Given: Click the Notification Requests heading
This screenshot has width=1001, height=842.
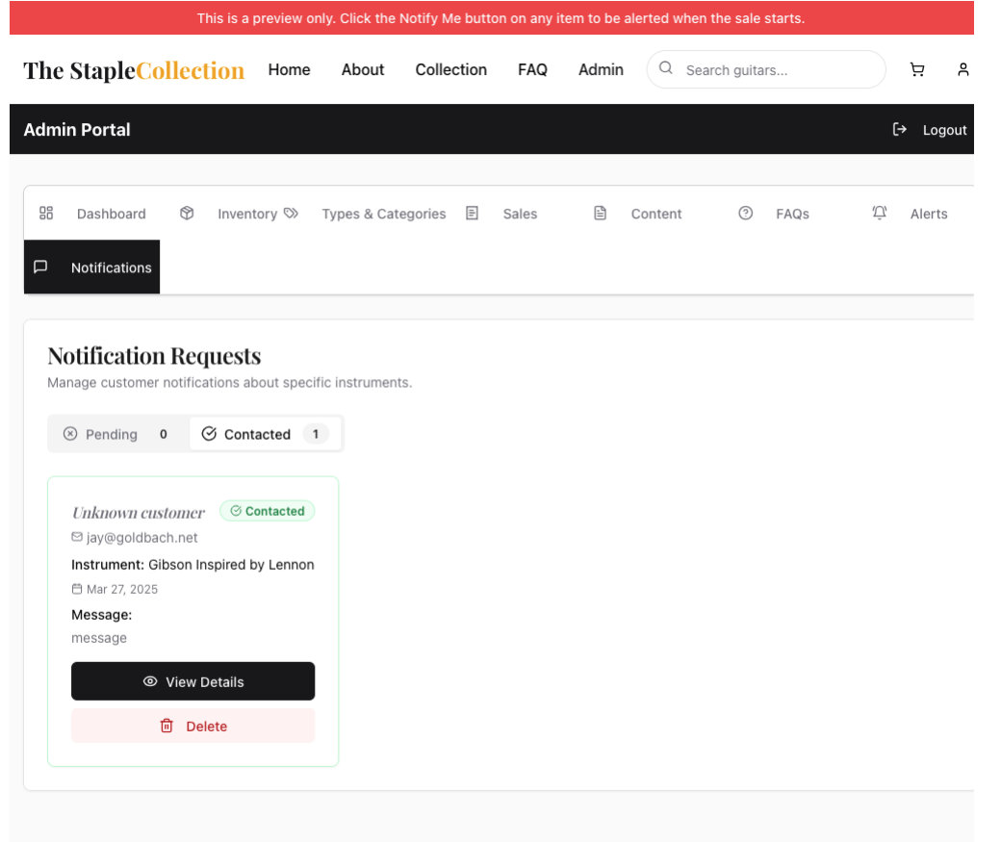Looking at the screenshot, I should tap(155, 356).
